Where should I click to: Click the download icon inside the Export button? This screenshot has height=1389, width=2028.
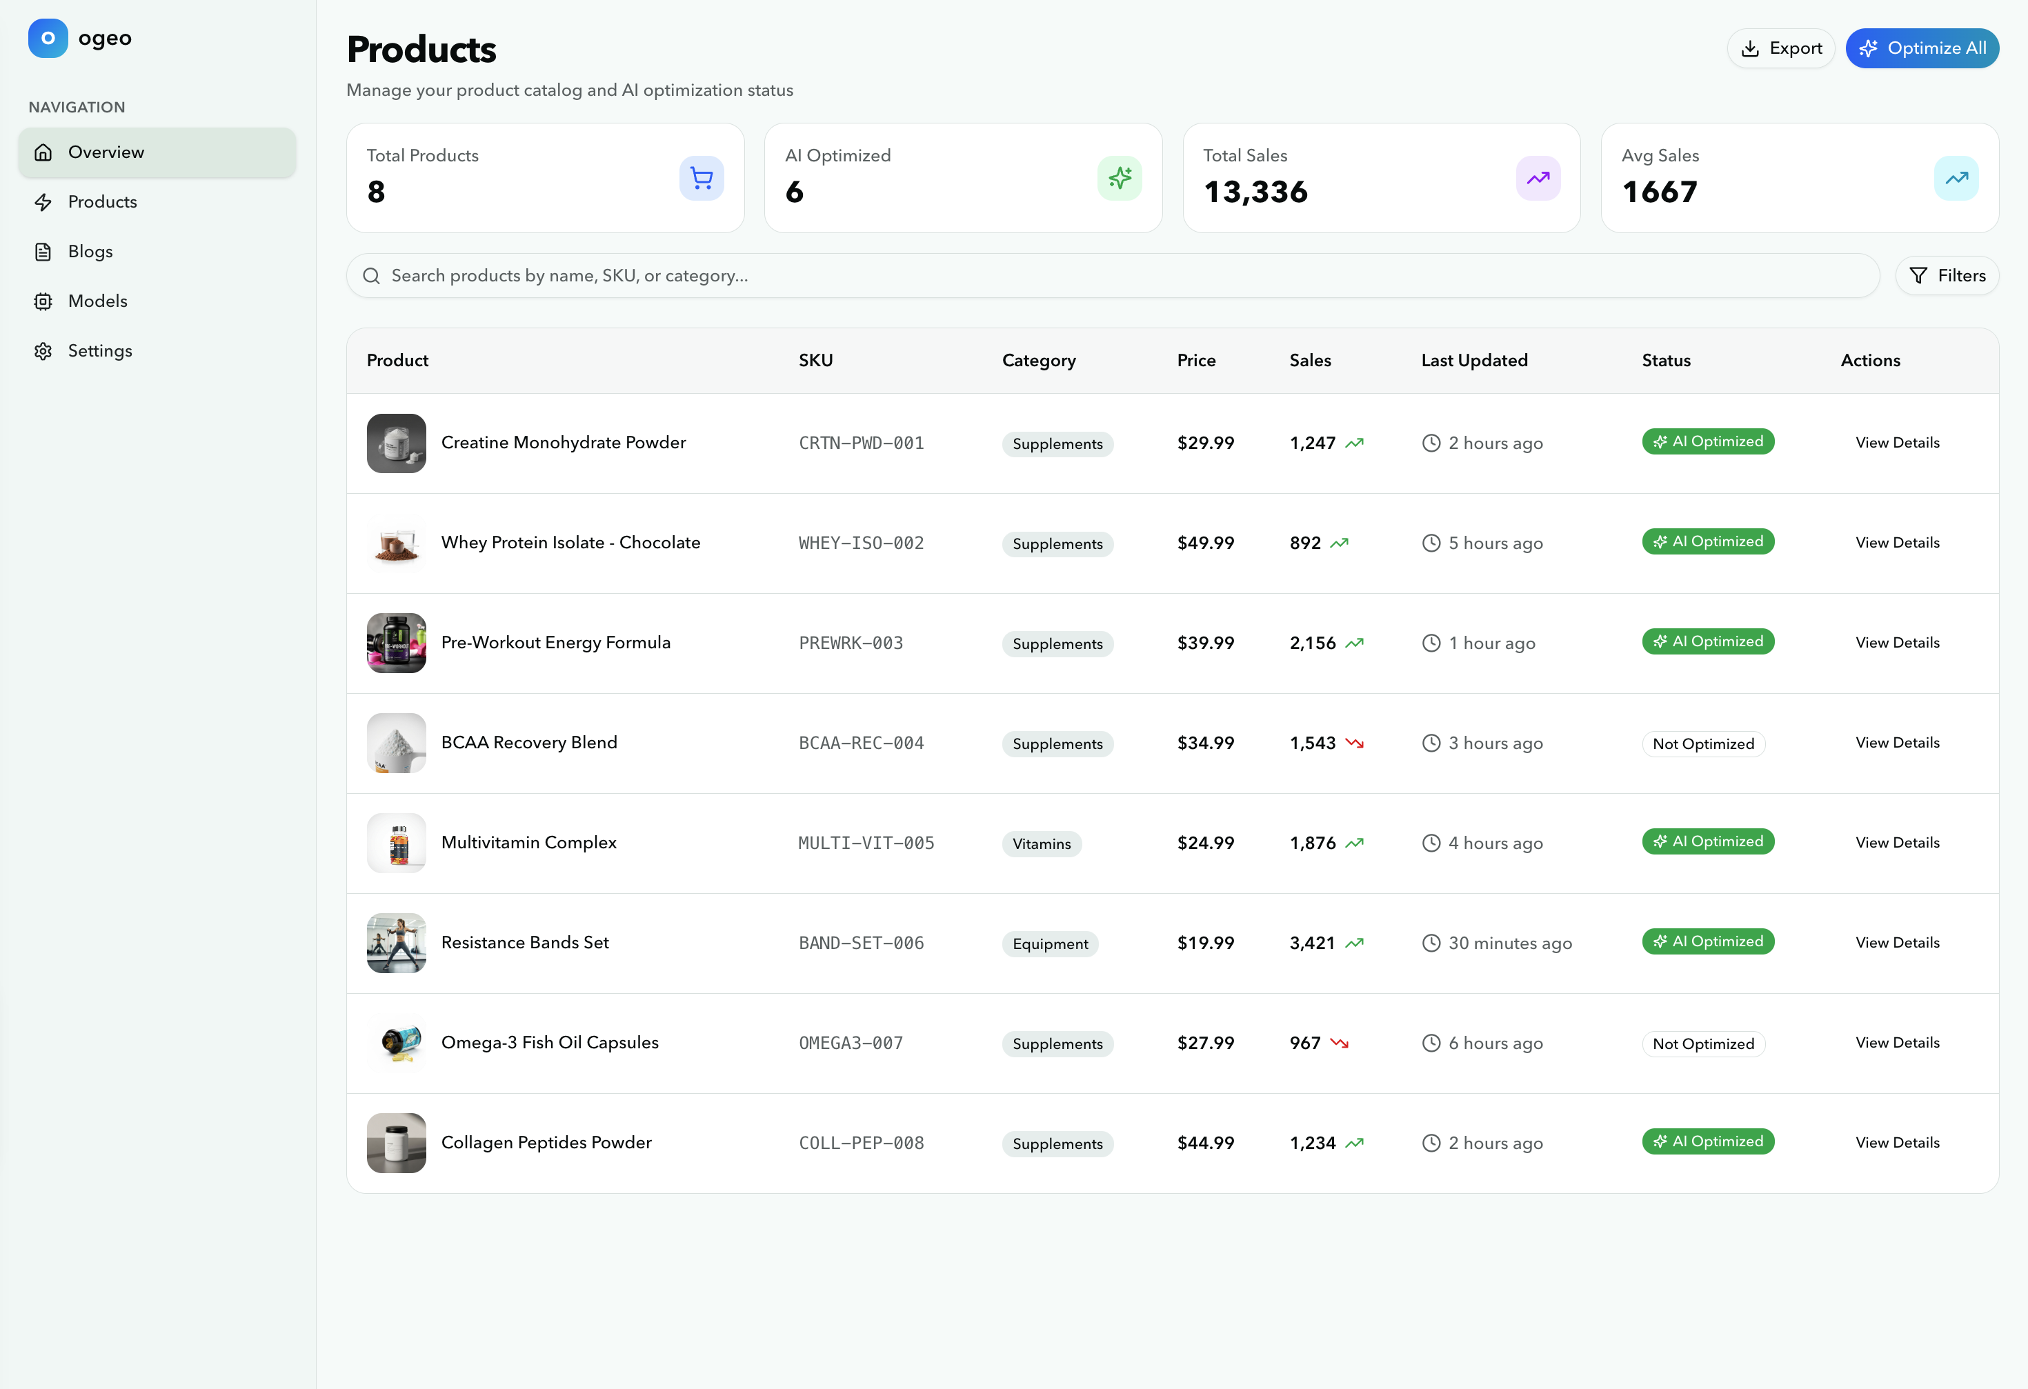pos(1751,48)
